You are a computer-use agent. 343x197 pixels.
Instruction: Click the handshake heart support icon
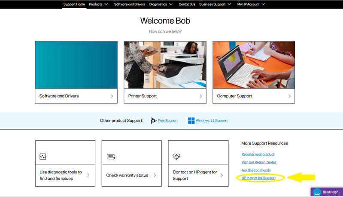point(176,157)
